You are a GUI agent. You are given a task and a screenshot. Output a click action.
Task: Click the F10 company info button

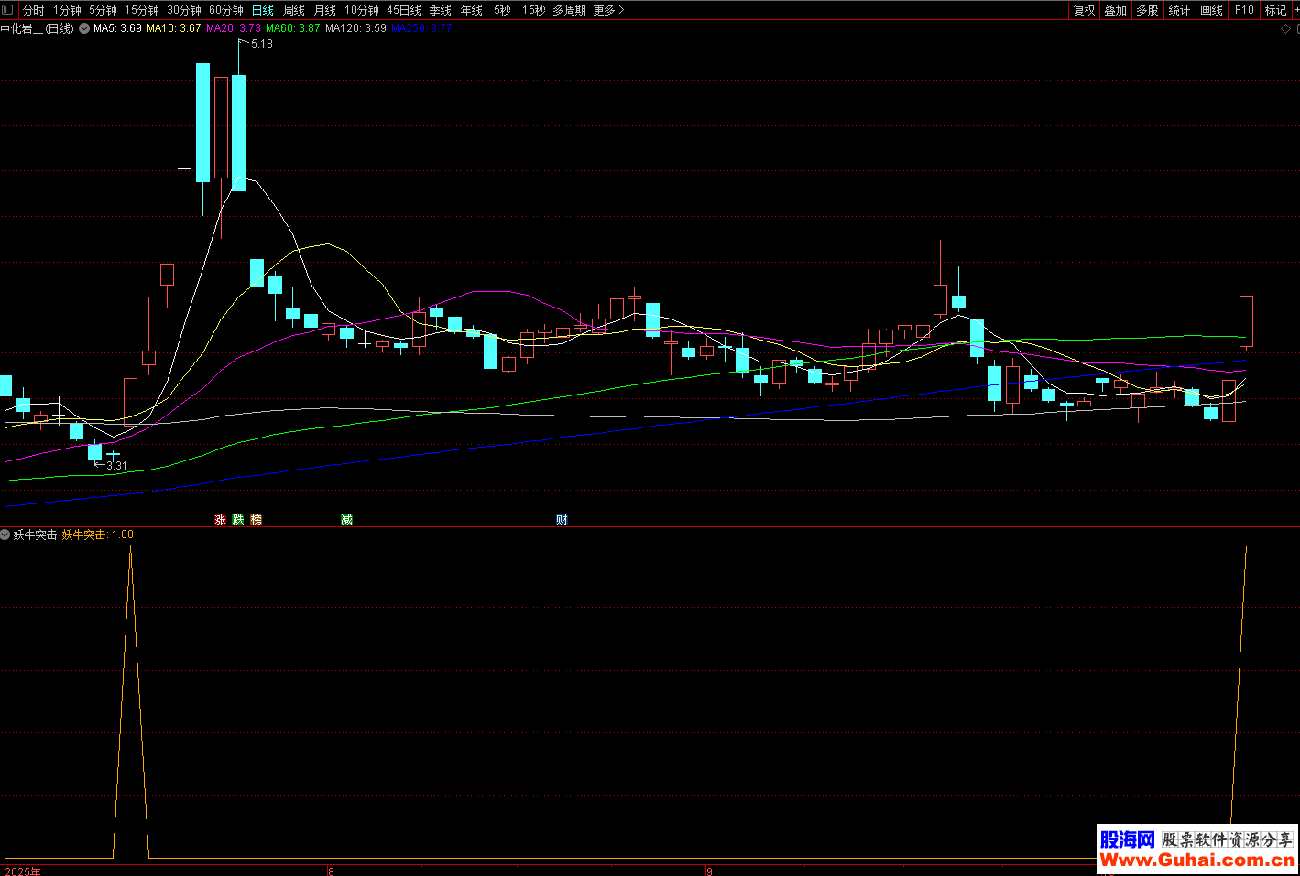[x=1244, y=10]
